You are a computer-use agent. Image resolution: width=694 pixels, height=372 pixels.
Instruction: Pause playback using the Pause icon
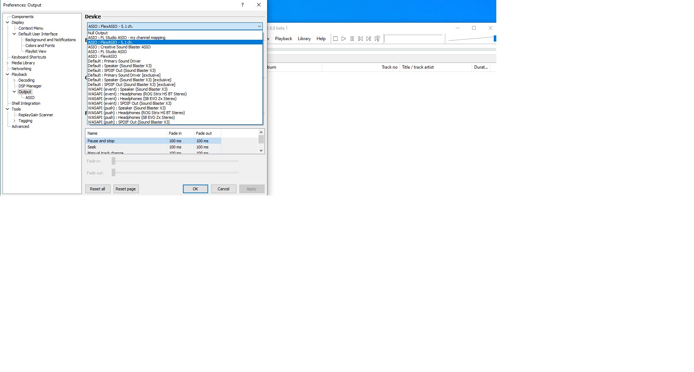pos(352,39)
